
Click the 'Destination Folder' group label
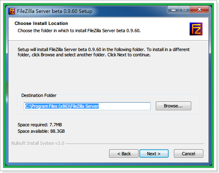pyautogui.click(x=39, y=95)
